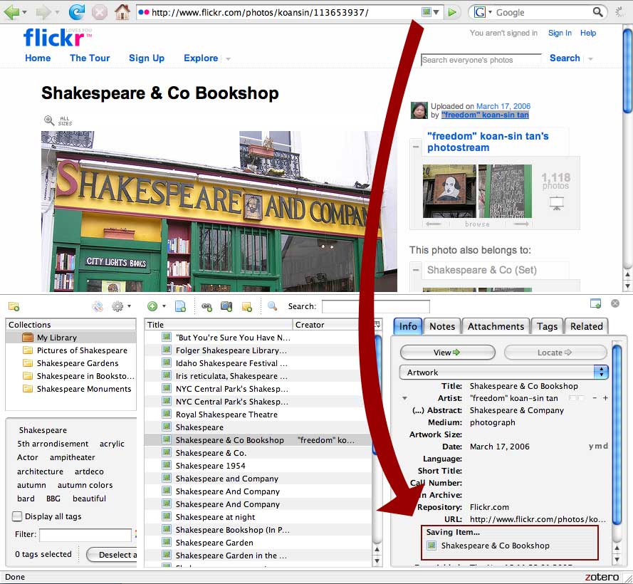Add another creator with plus button
Viewport: 633px width, 584px height.
click(x=605, y=398)
